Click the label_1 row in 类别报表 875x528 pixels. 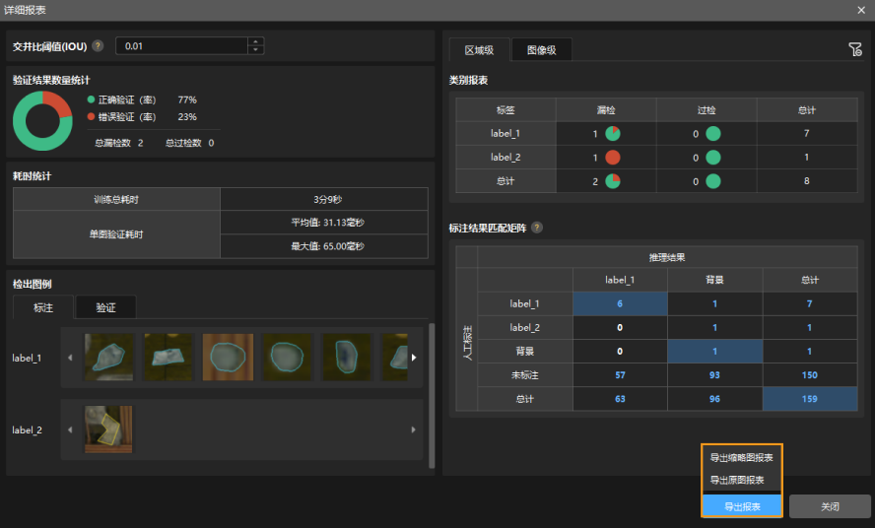tap(656, 133)
